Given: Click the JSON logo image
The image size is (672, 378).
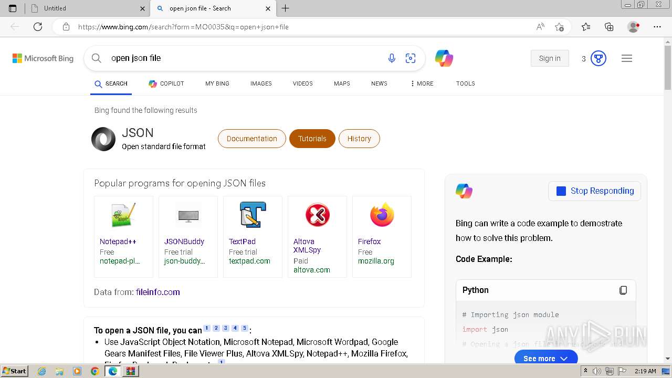Looking at the screenshot, I should click(x=103, y=139).
